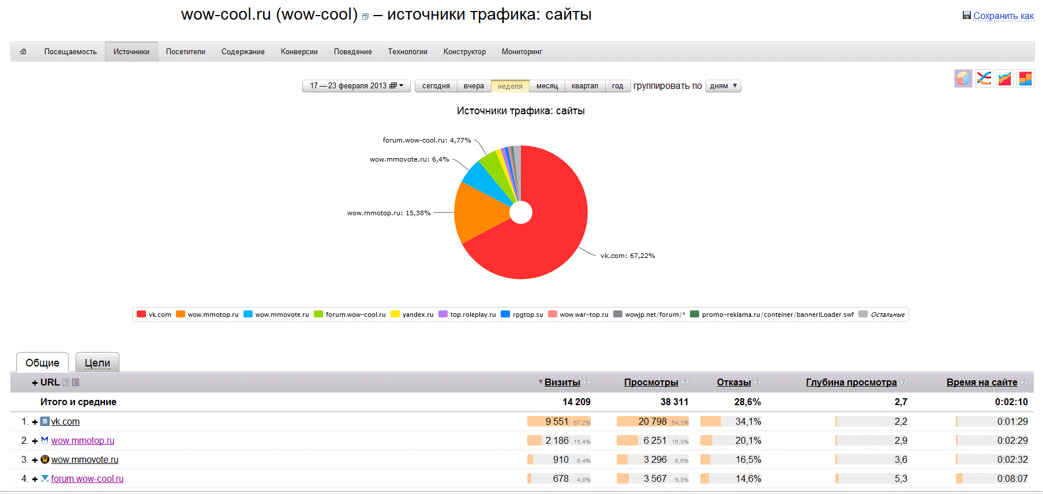Open the 17—23 февраля 2013 date picker
The image size is (1043, 494).
point(357,86)
